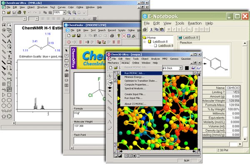Save icon in ChemDraw toolbar
This screenshot has height=165, width=250.
[14, 12]
